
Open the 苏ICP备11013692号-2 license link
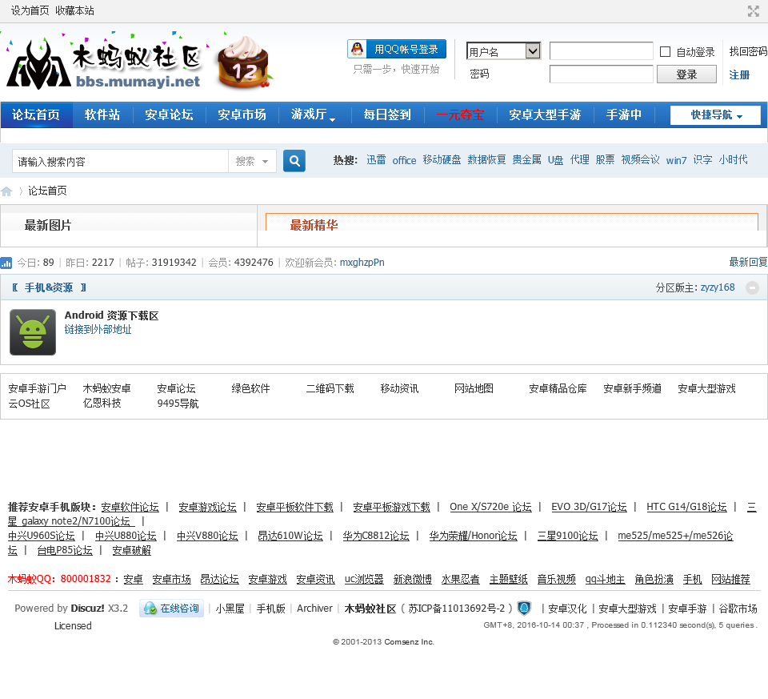coord(456,609)
